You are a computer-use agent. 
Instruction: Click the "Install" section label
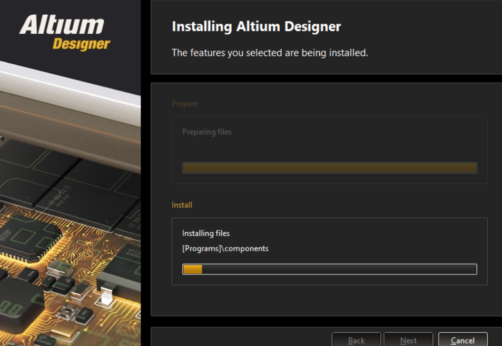pyautogui.click(x=182, y=205)
